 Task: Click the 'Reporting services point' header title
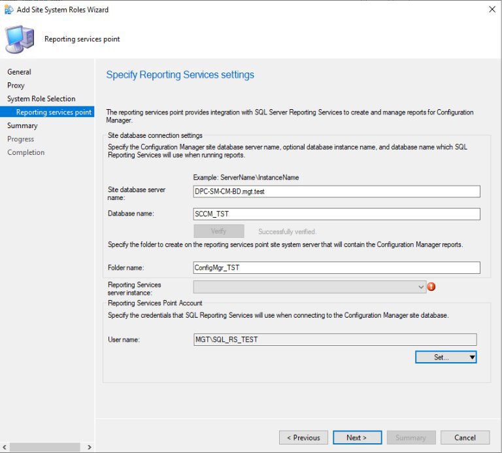pyautogui.click(x=82, y=39)
